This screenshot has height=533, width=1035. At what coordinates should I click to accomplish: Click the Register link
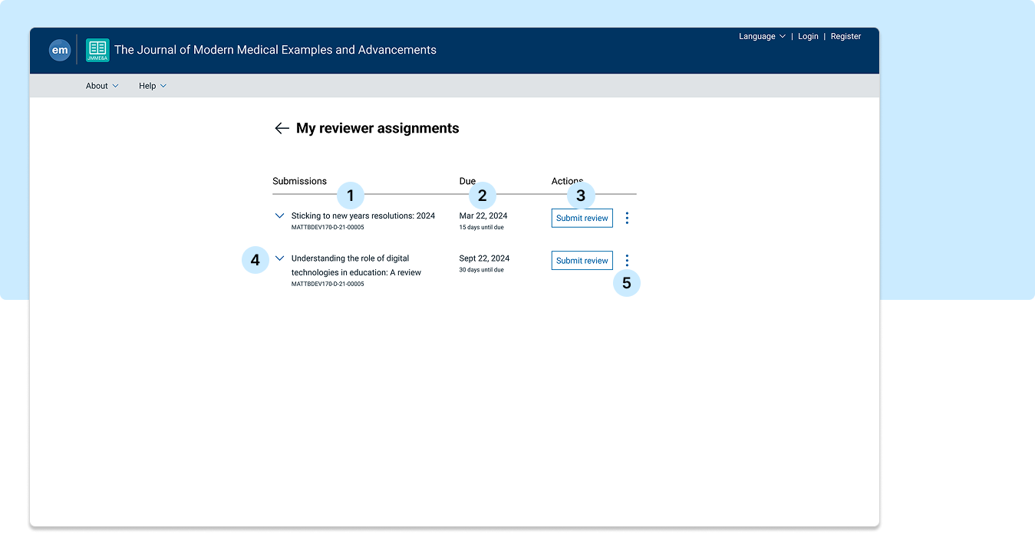pos(845,36)
